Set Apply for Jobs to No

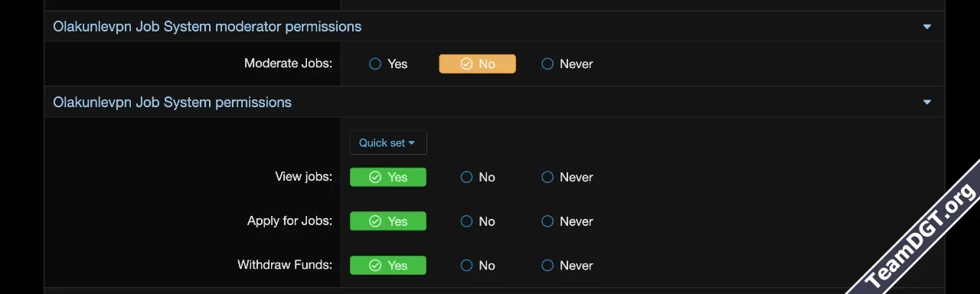pos(478,221)
